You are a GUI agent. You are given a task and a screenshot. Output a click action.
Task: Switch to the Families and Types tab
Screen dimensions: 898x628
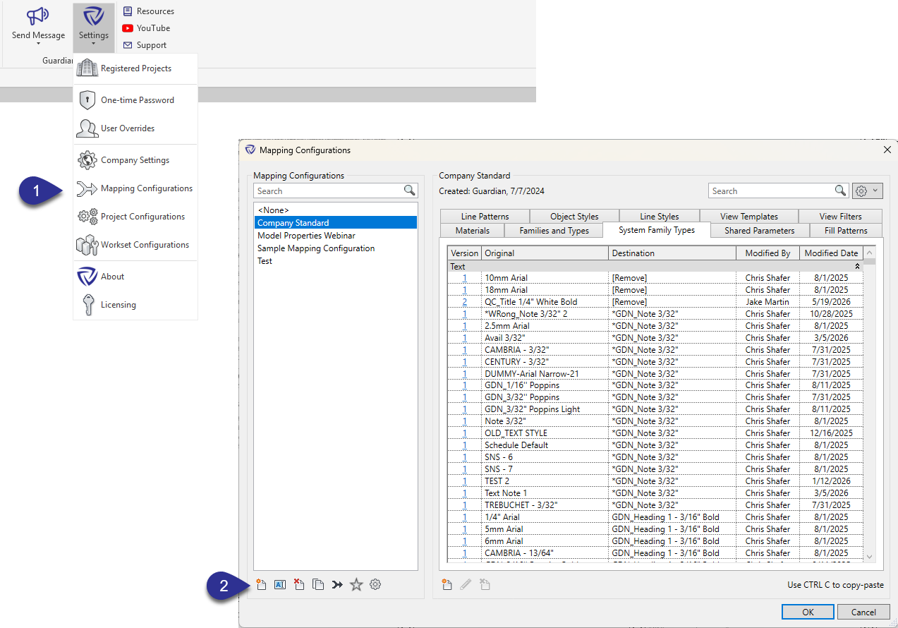coord(554,231)
